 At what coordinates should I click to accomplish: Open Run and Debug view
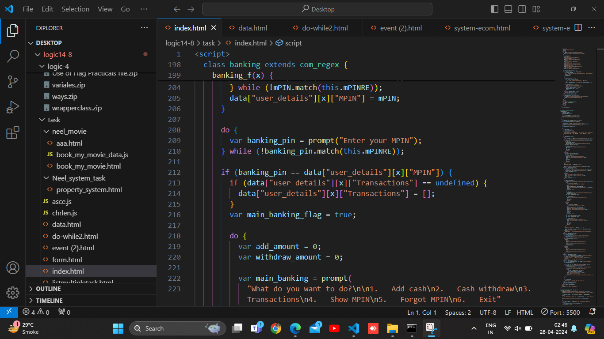coord(13,107)
